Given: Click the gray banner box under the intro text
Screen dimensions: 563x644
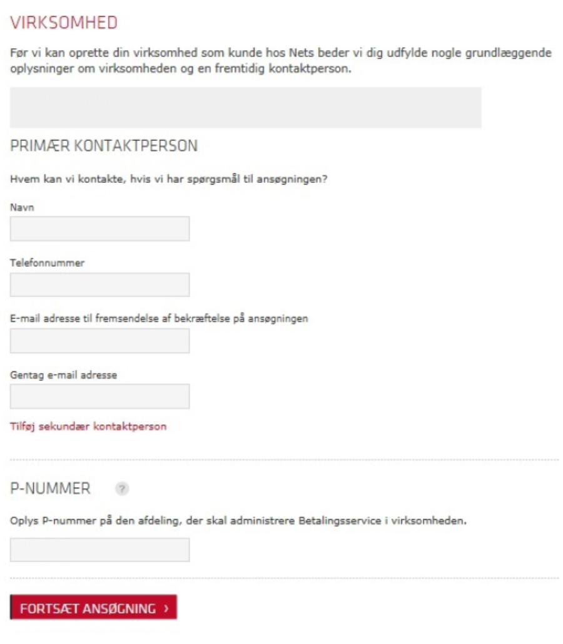Looking at the screenshot, I should (245, 108).
